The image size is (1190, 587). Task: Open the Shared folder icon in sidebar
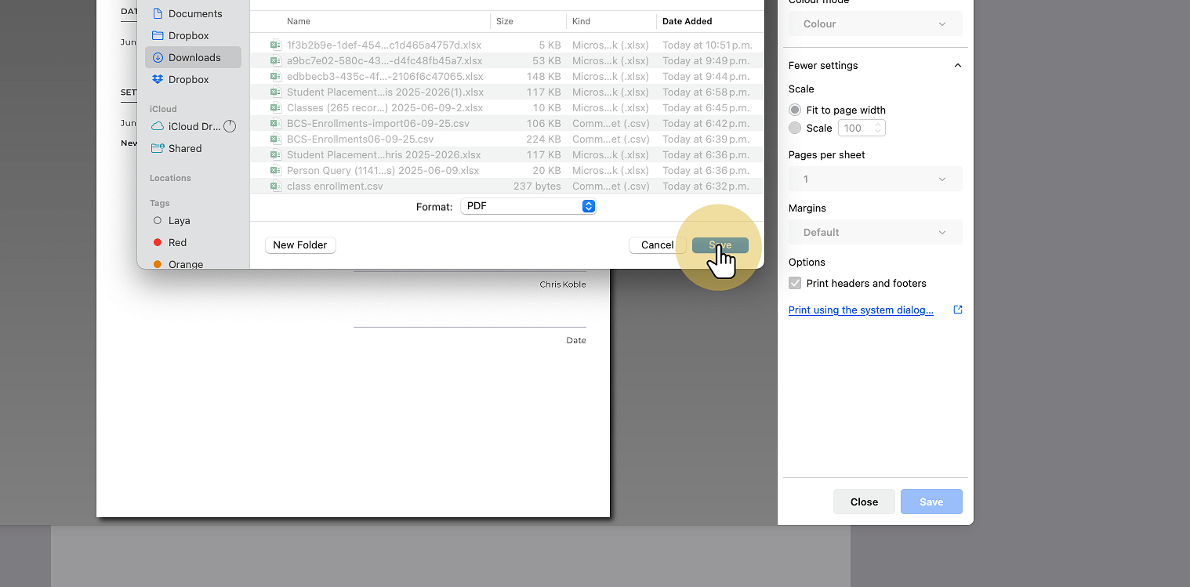pyautogui.click(x=158, y=148)
